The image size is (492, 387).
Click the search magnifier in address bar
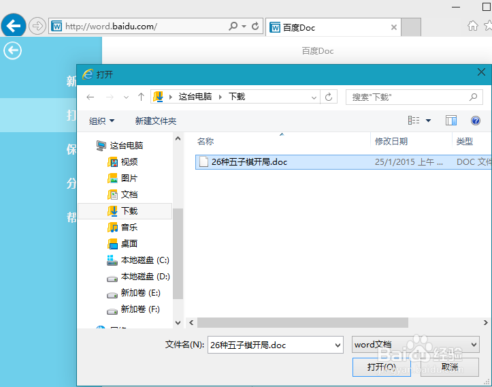(233, 26)
